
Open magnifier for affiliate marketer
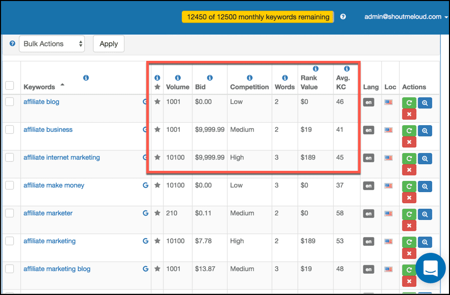coord(425,214)
